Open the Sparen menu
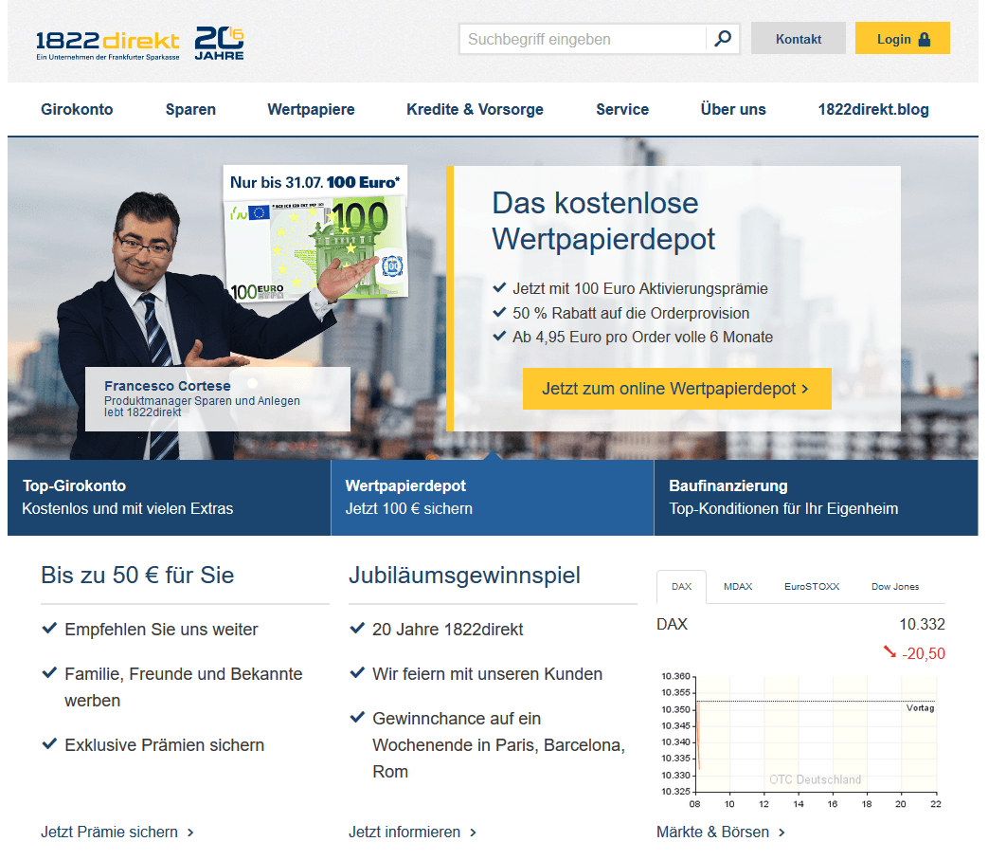 click(190, 110)
